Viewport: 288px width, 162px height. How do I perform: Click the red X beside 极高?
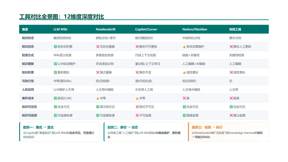click(x=231, y=98)
